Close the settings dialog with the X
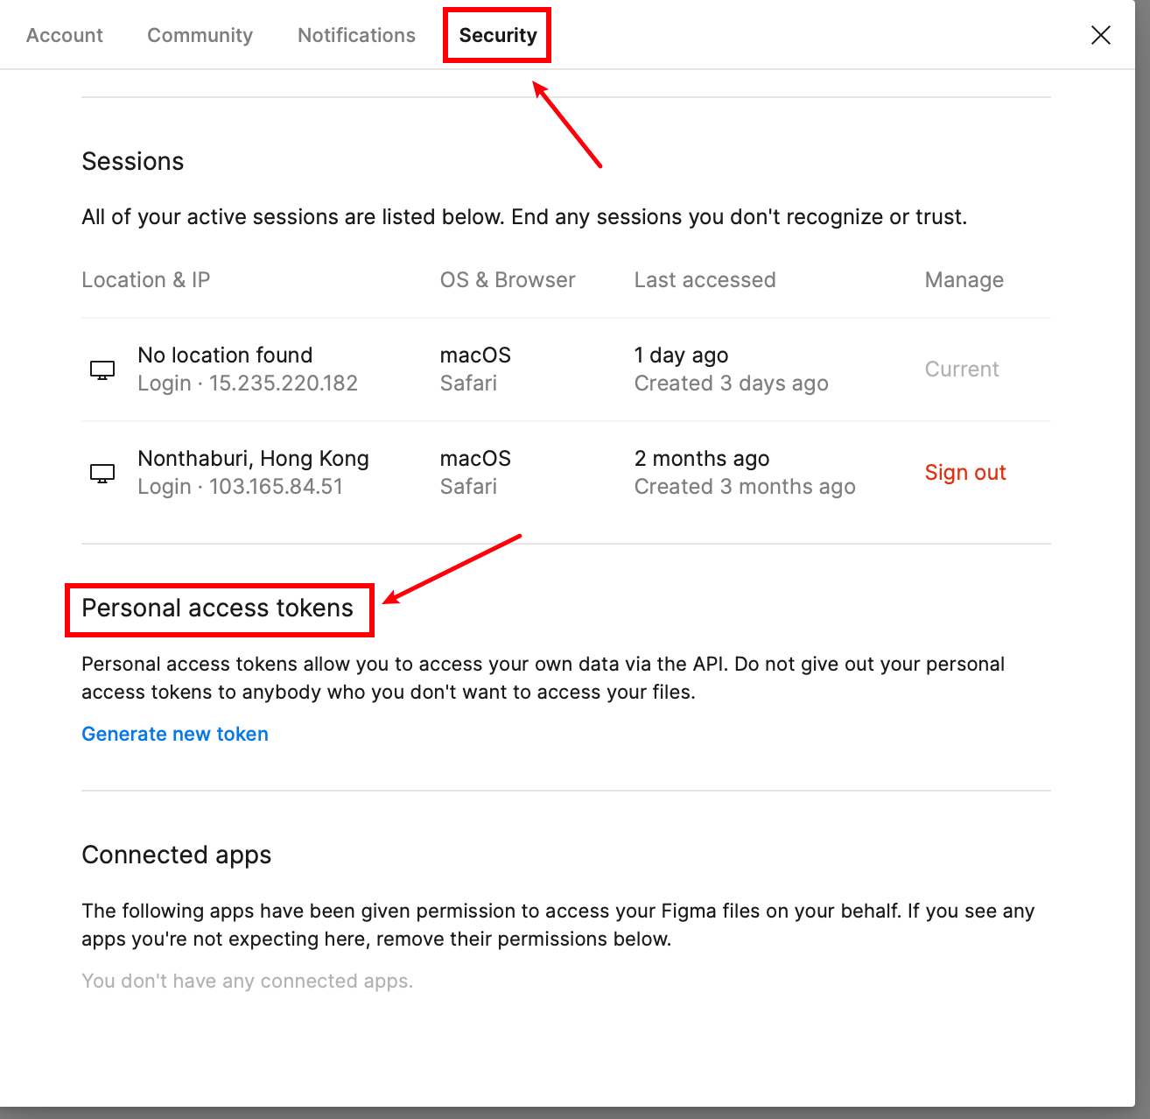 click(x=1100, y=35)
